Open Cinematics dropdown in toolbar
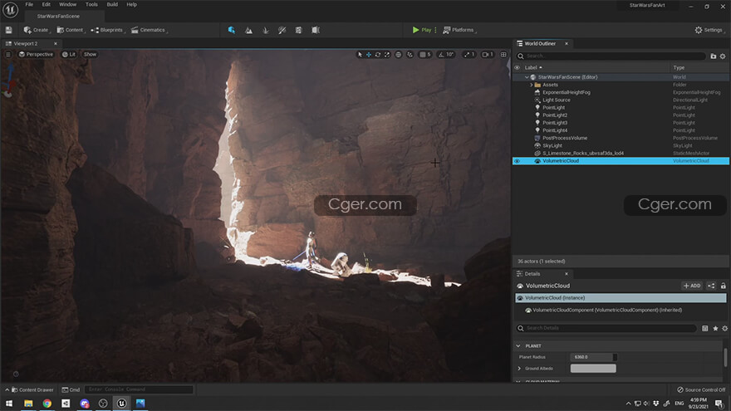The height and width of the screenshot is (411, 731). (150, 30)
